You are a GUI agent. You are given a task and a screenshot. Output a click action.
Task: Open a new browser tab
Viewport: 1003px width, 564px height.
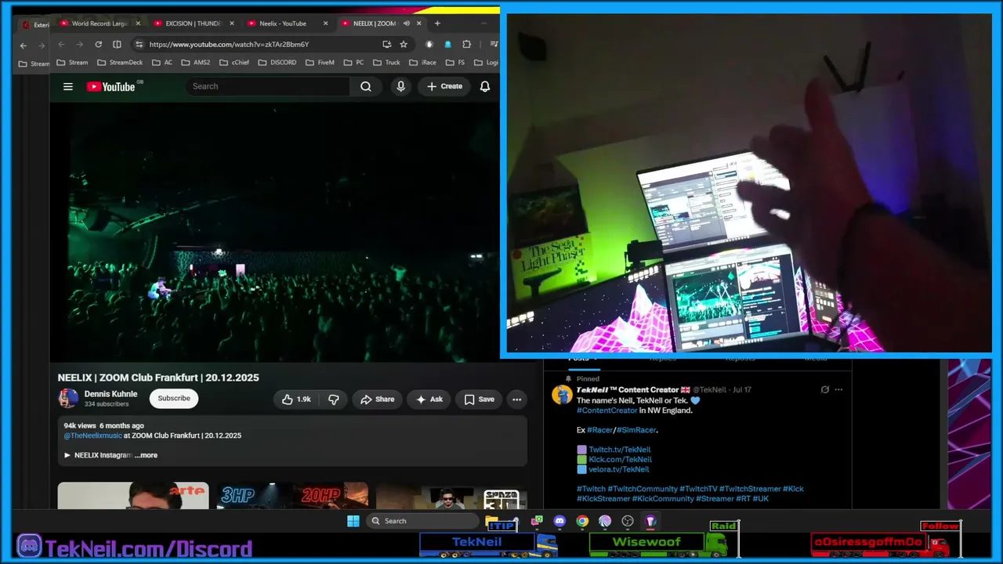click(437, 23)
